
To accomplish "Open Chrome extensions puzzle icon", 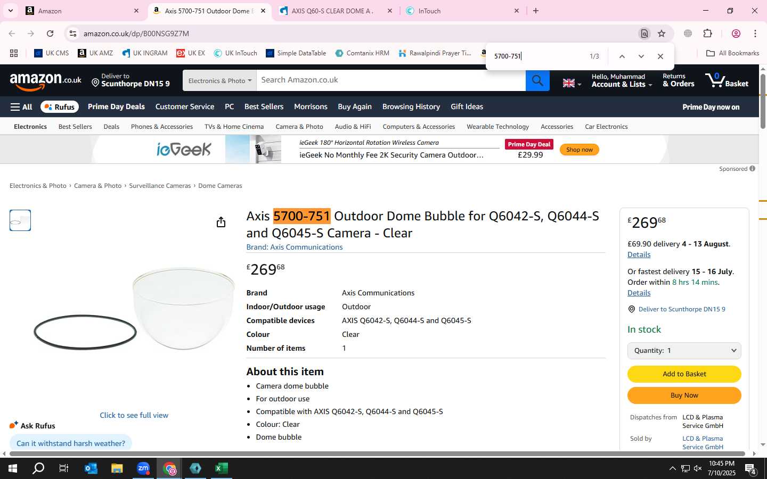I will [x=708, y=34].
